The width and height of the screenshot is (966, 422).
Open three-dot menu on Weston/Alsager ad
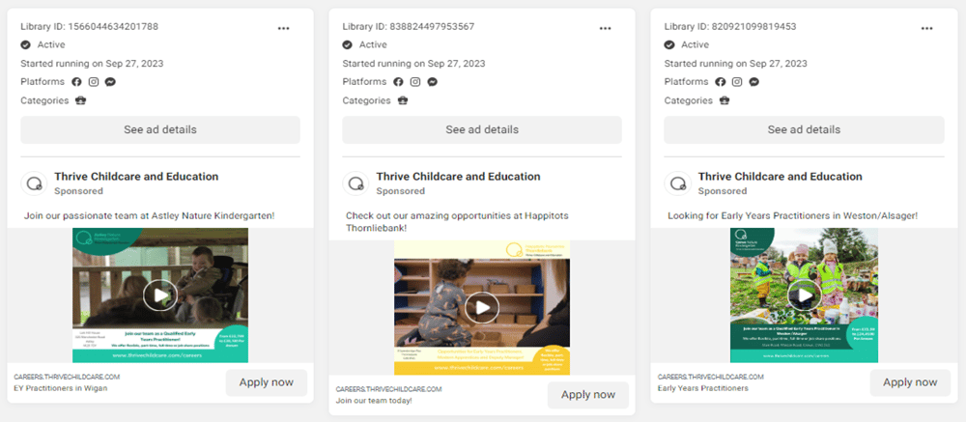point(926,28)
